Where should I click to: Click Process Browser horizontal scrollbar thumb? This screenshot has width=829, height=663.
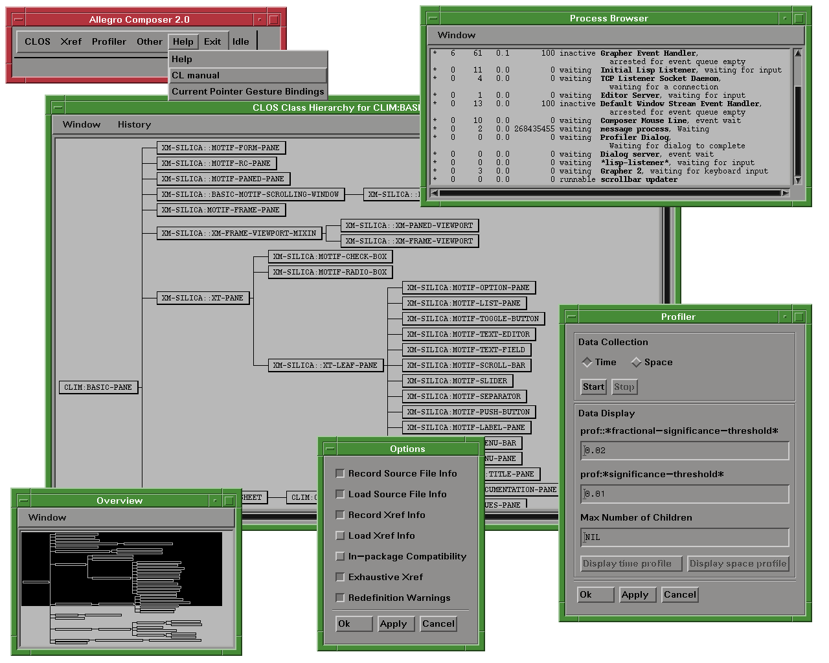610,193
